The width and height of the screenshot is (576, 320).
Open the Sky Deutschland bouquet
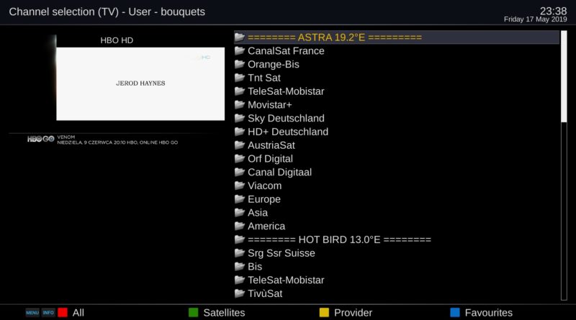point(397,118)
